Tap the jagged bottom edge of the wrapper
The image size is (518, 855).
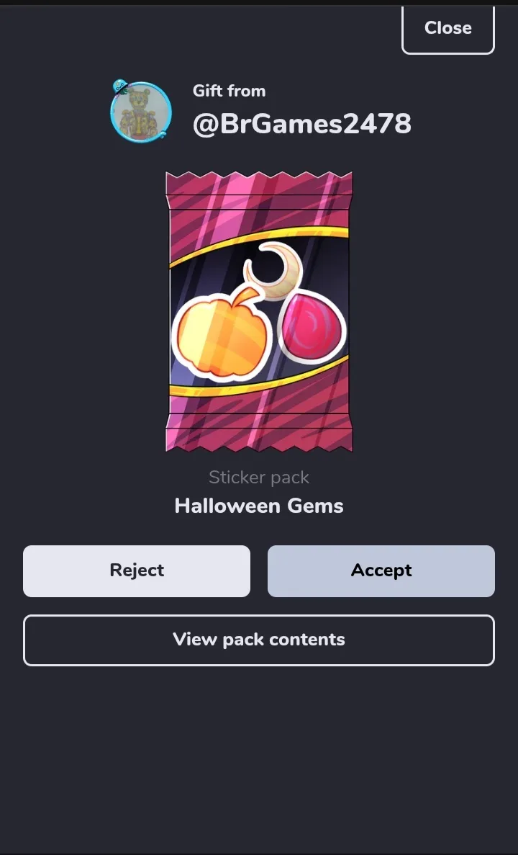coord(259,444)
